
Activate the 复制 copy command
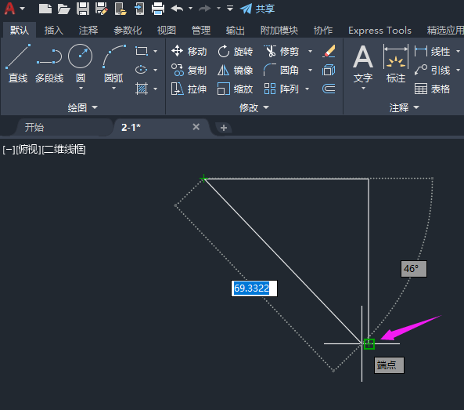tap(189, 71)
